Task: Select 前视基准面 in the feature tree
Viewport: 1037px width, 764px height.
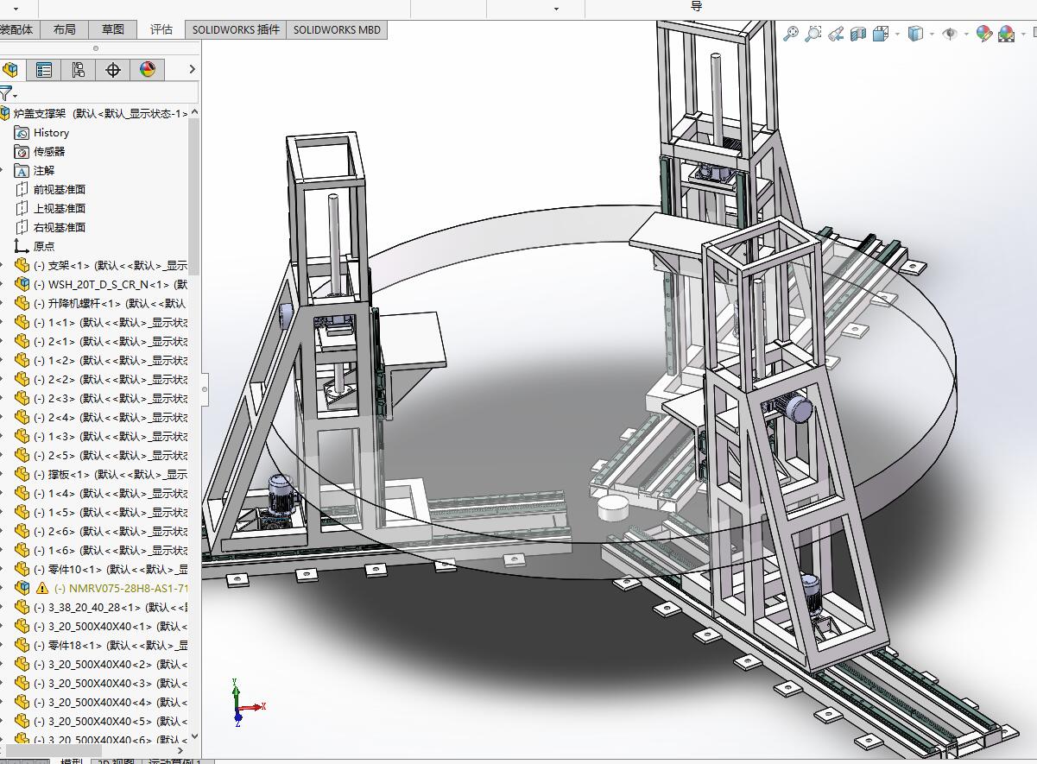Action: [x=60, y=189]
